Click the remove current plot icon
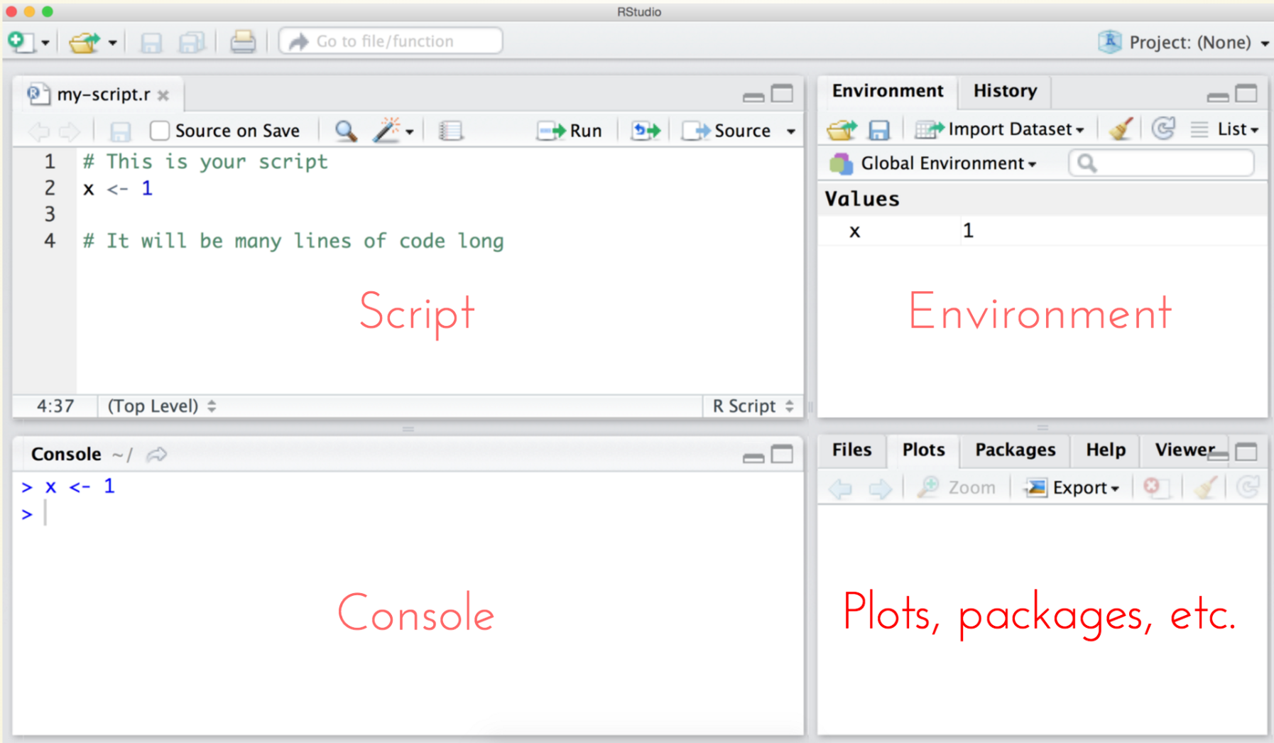 [1156, 487]
